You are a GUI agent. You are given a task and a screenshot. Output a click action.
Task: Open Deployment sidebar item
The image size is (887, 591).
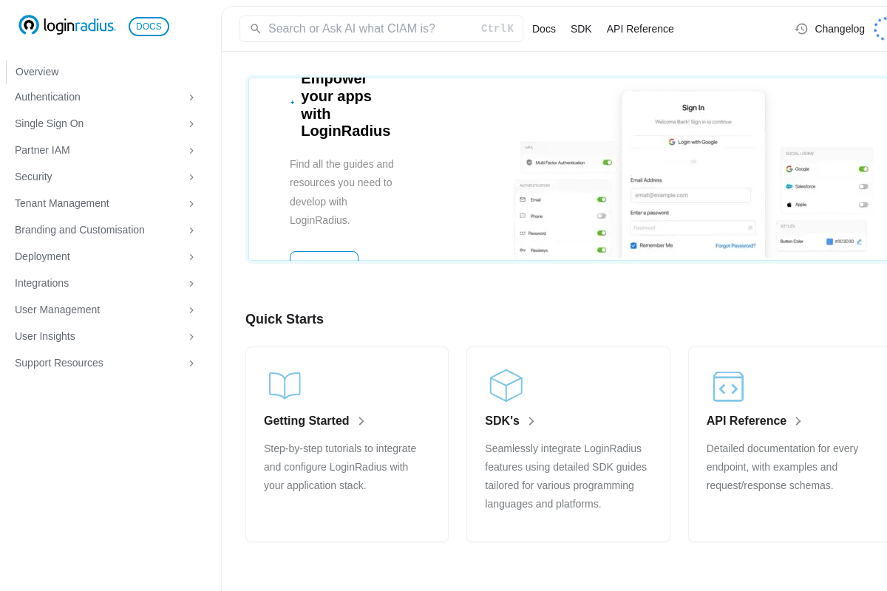pyautogui.click(x=42, y=256)
